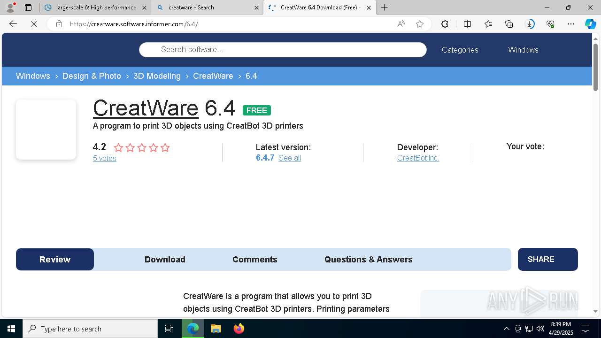The image size is (601, 338).
Task: Open Favorites list icon
Action: click(x=488, y=24)
